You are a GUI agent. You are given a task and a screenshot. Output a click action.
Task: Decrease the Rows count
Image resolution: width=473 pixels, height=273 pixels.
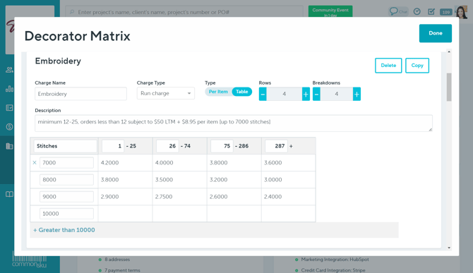tap(263, 94)
